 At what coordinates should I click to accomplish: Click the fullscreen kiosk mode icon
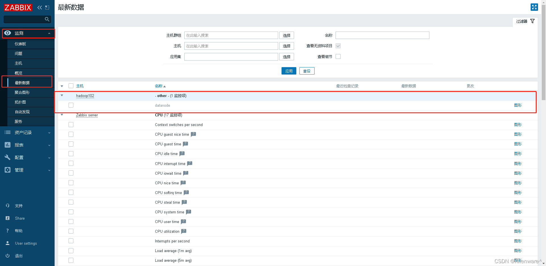point(534,7)
